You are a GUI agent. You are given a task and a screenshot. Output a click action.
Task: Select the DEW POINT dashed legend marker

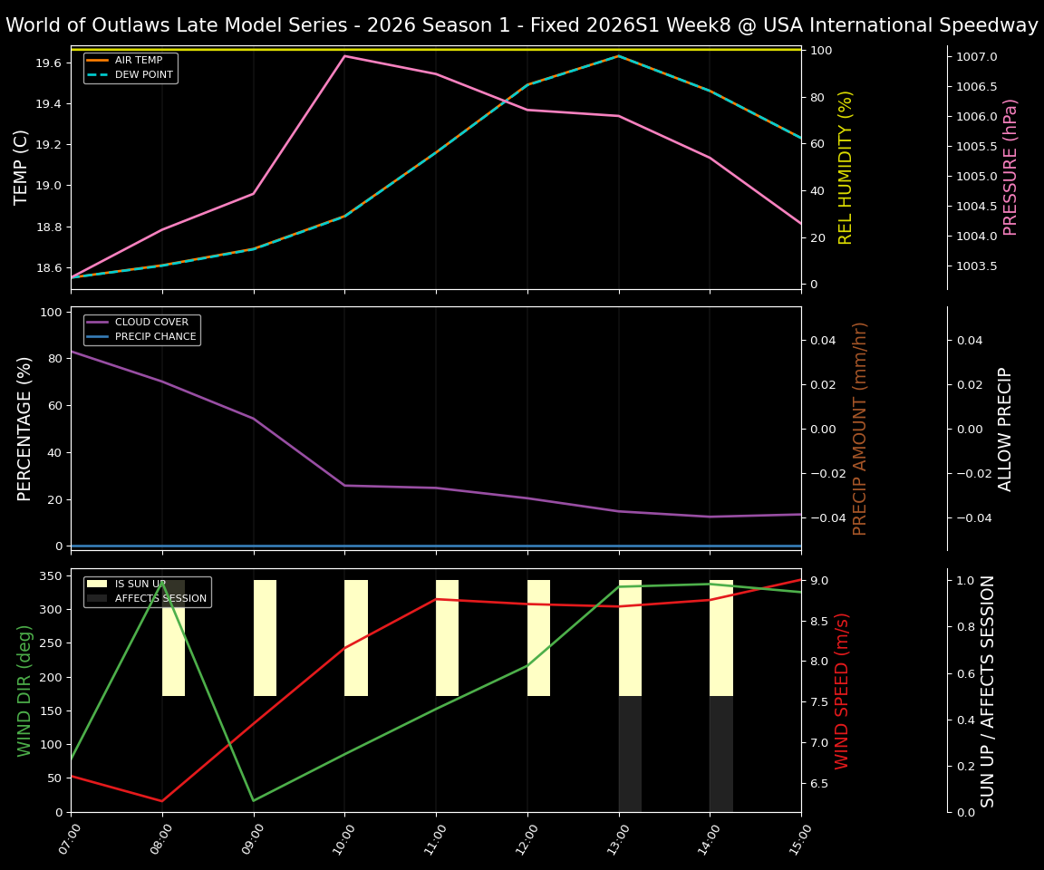point(100,74)
